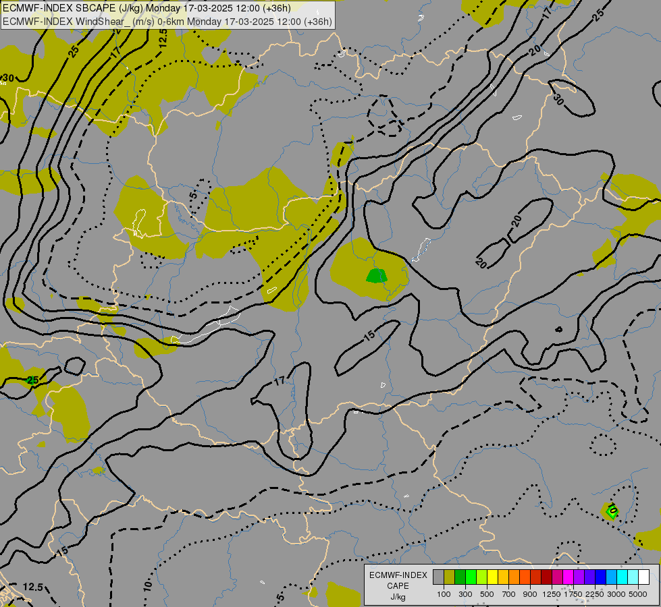
Task: Click the J/kg unit label in the legend
Action: (398, 597)
